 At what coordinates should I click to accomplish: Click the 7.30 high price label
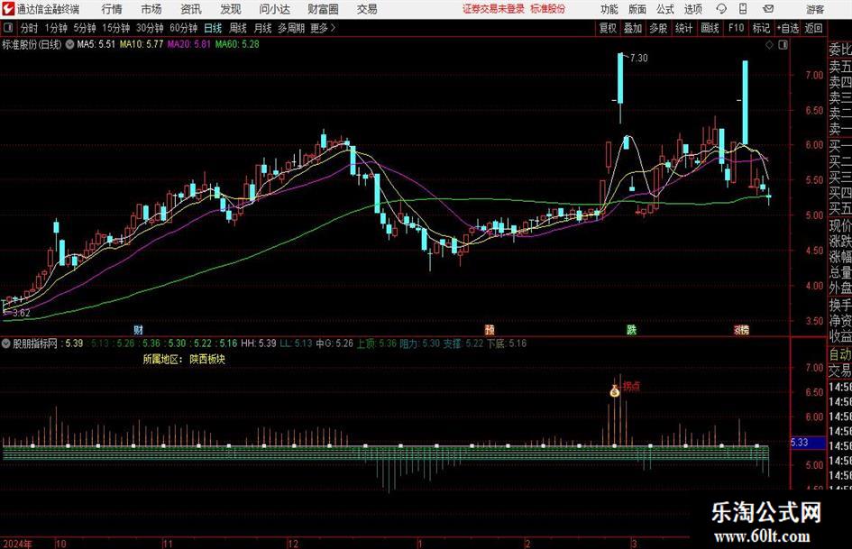point(639,58)
